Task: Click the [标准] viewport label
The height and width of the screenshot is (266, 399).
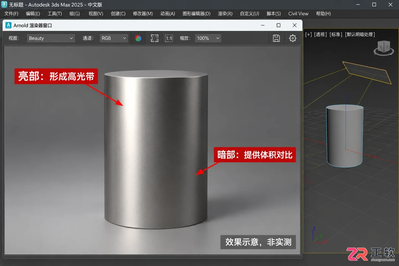Action: 336,34
